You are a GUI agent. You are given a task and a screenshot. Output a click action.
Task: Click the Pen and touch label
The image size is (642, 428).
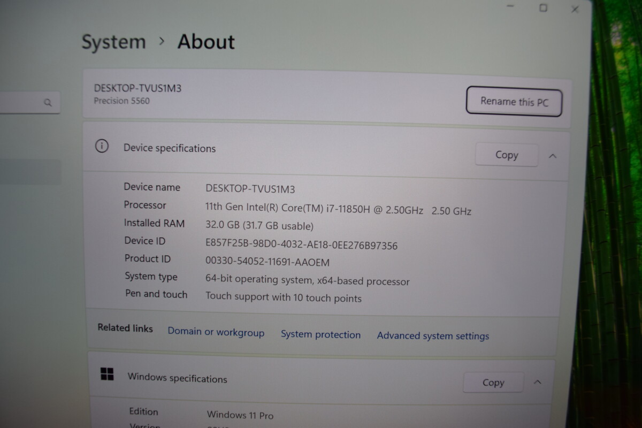156,294
